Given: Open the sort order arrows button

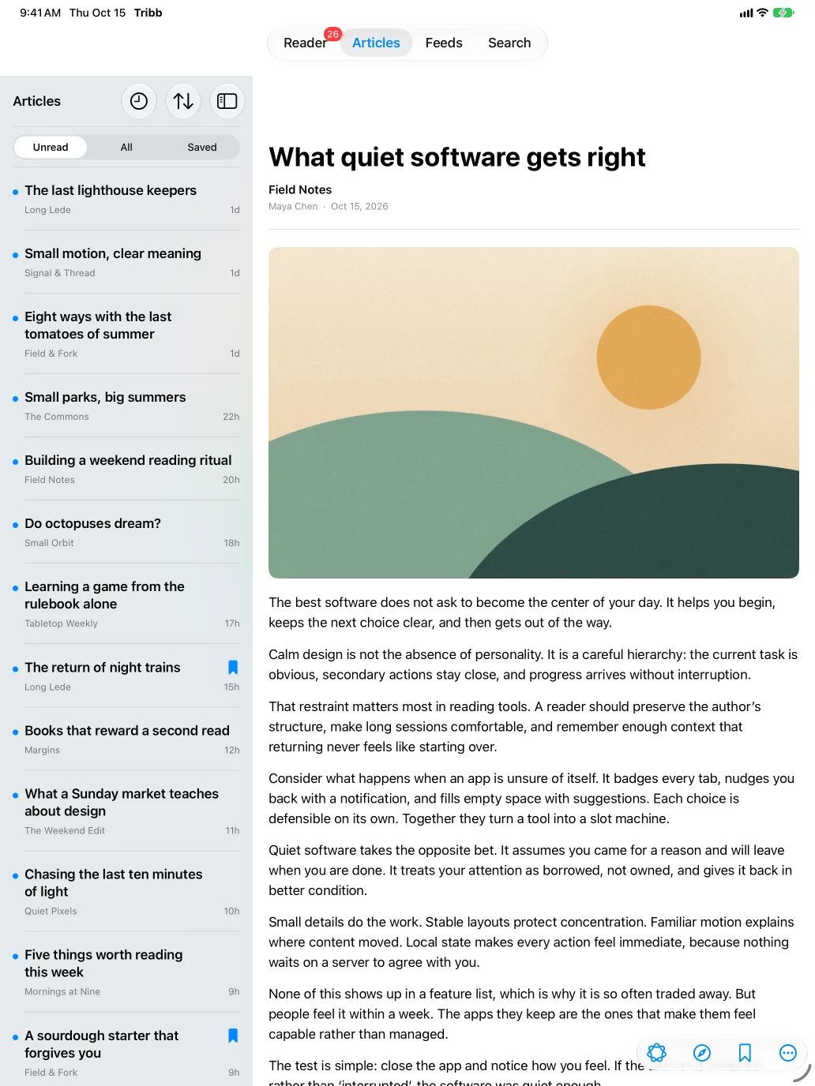Looking at the screenshot, I should pos(183,101).
